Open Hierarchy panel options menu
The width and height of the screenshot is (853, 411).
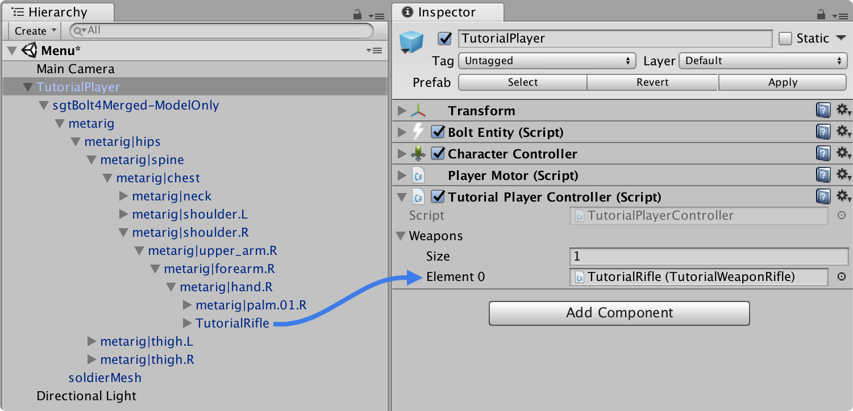[375, 16]
